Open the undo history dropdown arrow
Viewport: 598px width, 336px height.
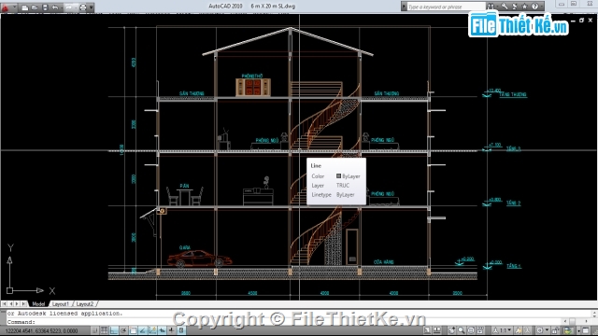[x=61, y=7]
